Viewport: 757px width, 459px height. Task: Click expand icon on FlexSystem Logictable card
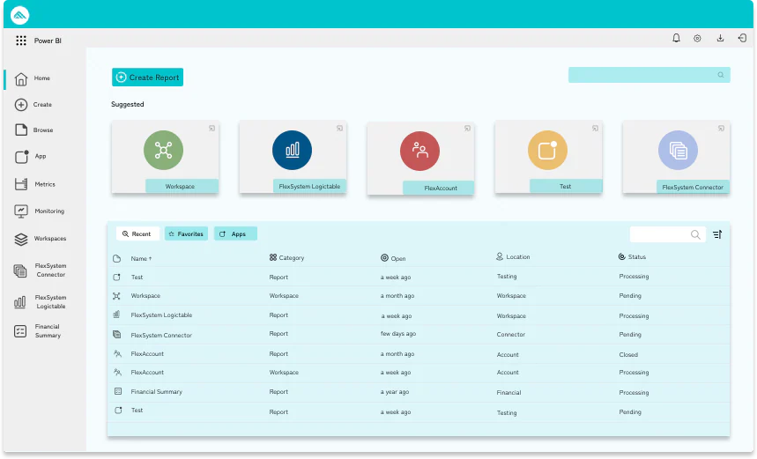(340, 129)
